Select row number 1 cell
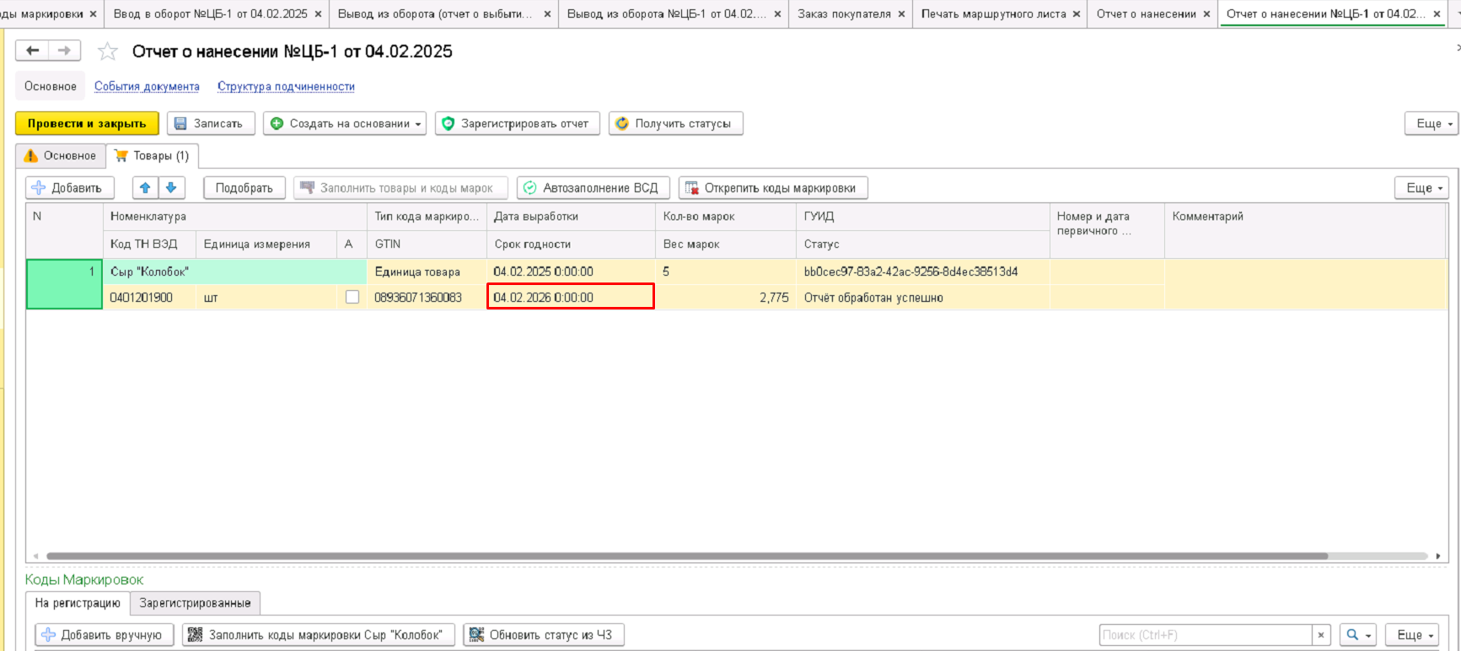Viewport: 1461px width, 651px height. (65, 284)
